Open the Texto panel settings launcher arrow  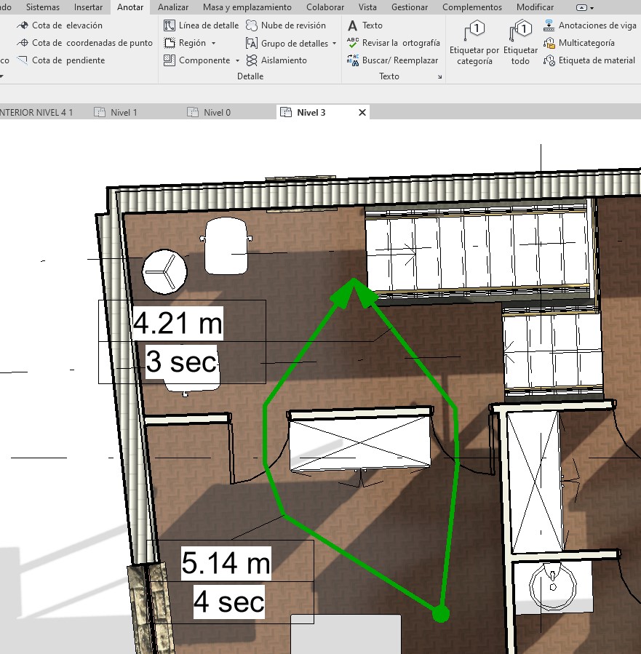[x=439, y=76]
